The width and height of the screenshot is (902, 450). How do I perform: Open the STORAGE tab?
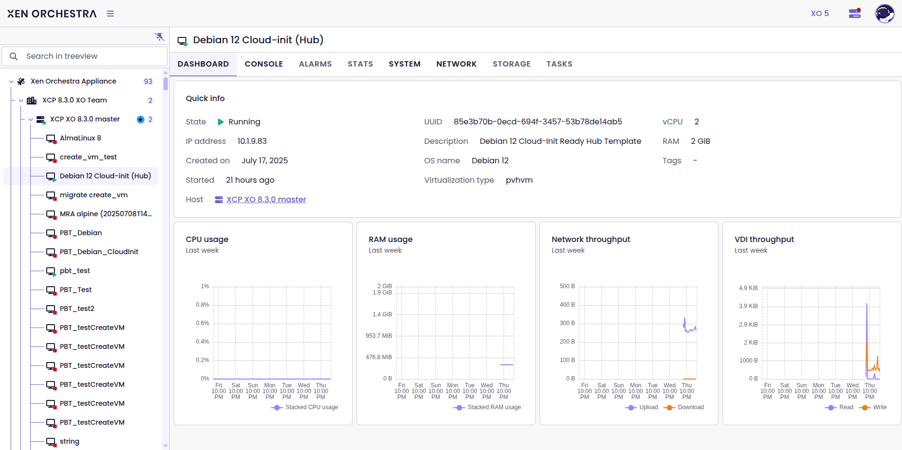[512, 64]
